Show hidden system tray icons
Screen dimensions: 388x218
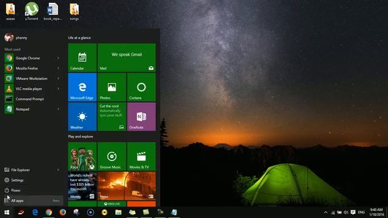[x=326, y=213]
